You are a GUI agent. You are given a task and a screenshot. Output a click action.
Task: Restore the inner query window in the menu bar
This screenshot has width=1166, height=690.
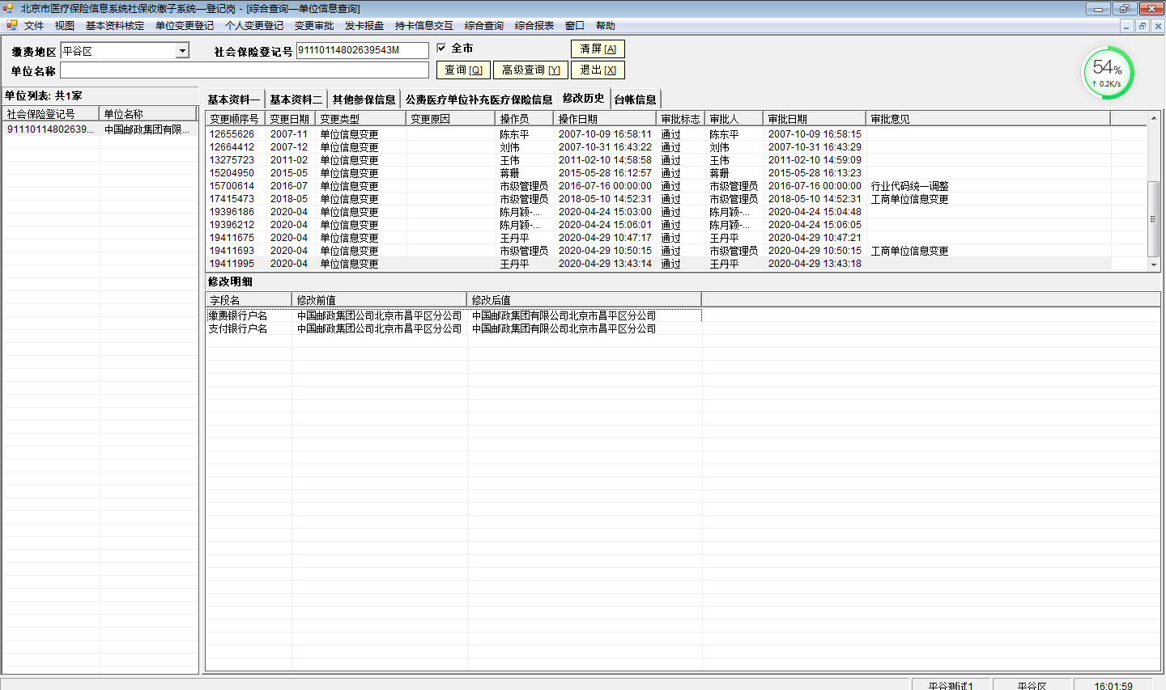coord(1142,26)
